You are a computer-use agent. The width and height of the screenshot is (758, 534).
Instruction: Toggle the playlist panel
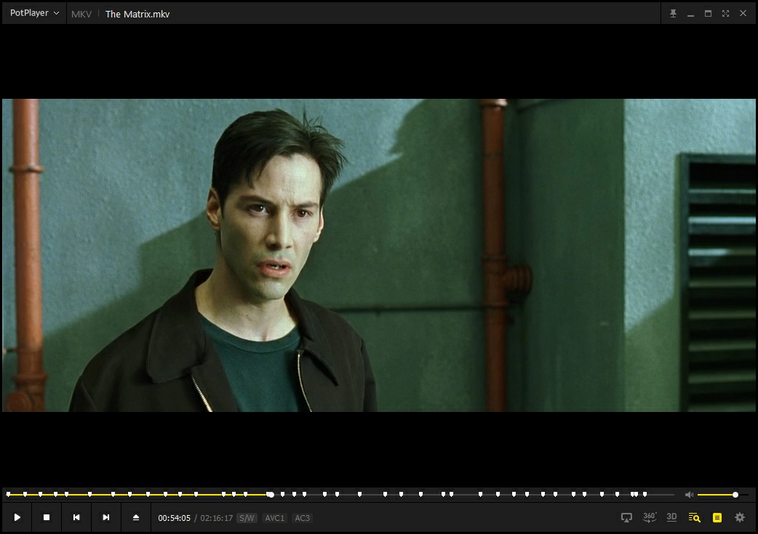(717, 517)
